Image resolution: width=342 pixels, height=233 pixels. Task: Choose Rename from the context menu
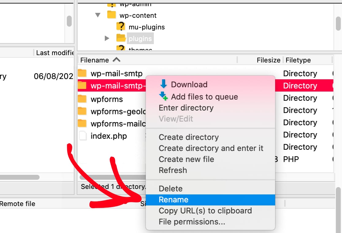(211, 200)
